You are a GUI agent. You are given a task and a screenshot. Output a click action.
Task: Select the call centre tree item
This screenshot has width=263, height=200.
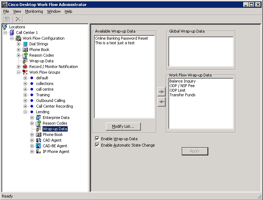tap(45, 89)
